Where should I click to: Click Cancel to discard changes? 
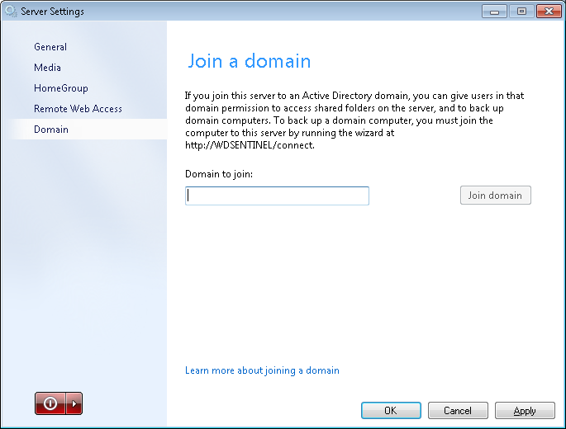458,411
